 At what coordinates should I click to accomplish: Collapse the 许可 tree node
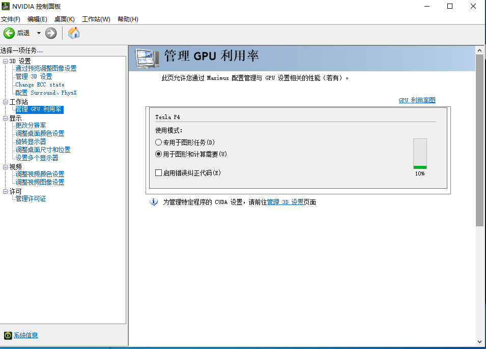5,192
